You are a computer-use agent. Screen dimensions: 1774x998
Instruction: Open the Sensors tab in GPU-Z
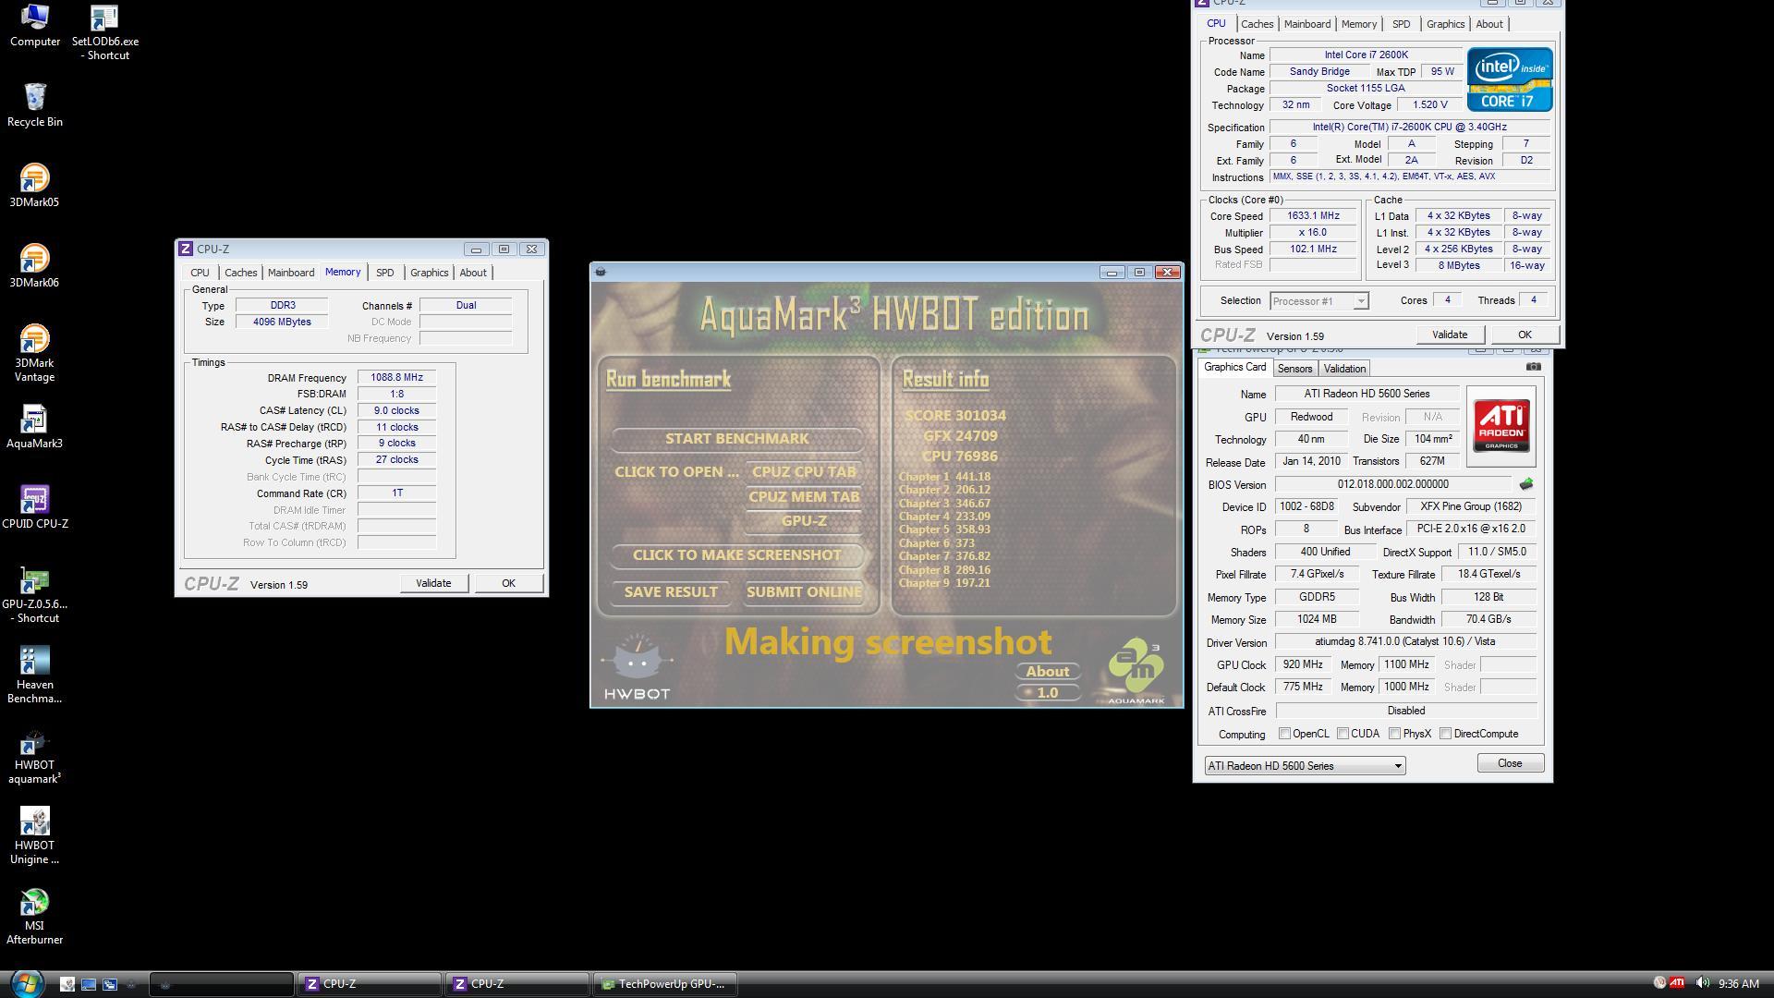1294,369
